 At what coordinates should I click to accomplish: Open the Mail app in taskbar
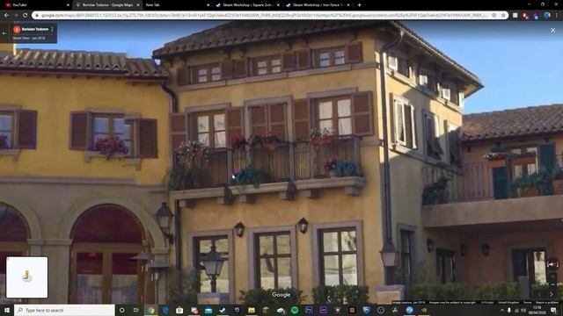(x=208, y=310)
